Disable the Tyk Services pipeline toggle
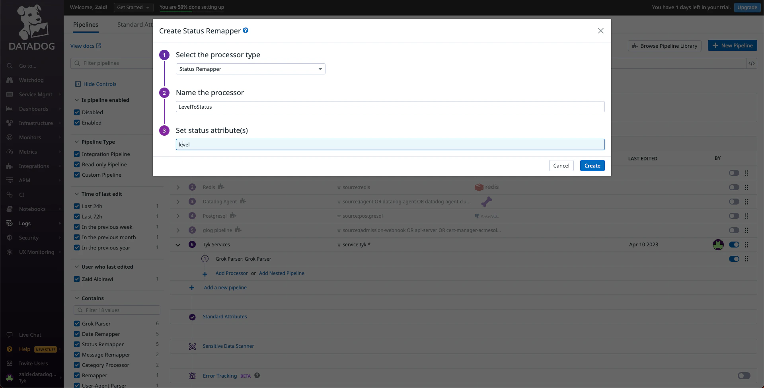This screenshot has height=388, width=764. [734, 244]
